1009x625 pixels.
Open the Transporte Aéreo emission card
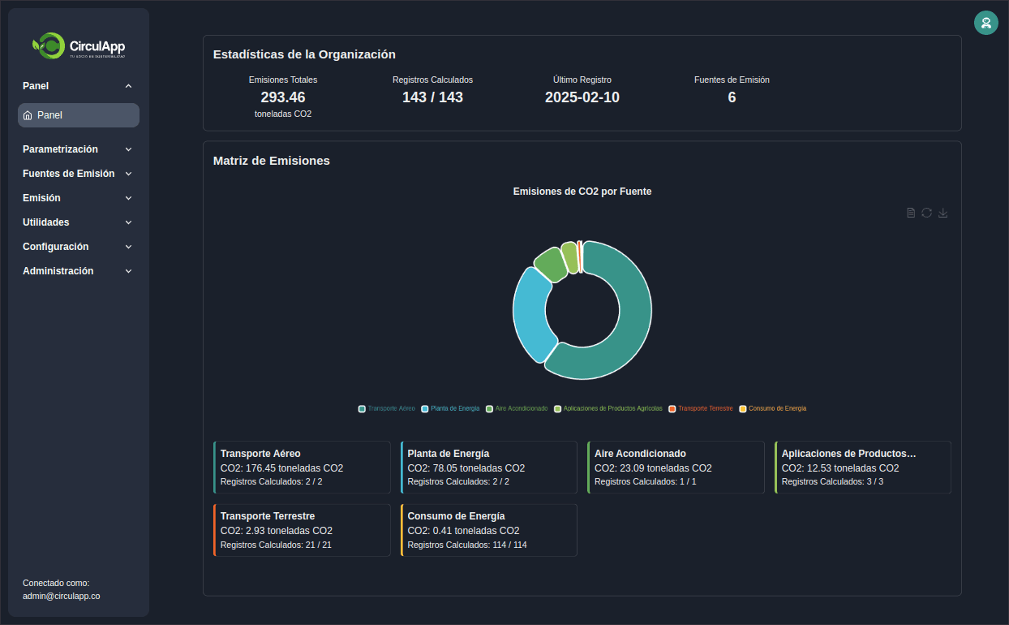click(x=302, y=468)
